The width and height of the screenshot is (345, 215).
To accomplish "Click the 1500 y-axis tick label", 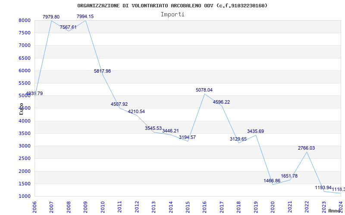I will [x=25, y=184].
